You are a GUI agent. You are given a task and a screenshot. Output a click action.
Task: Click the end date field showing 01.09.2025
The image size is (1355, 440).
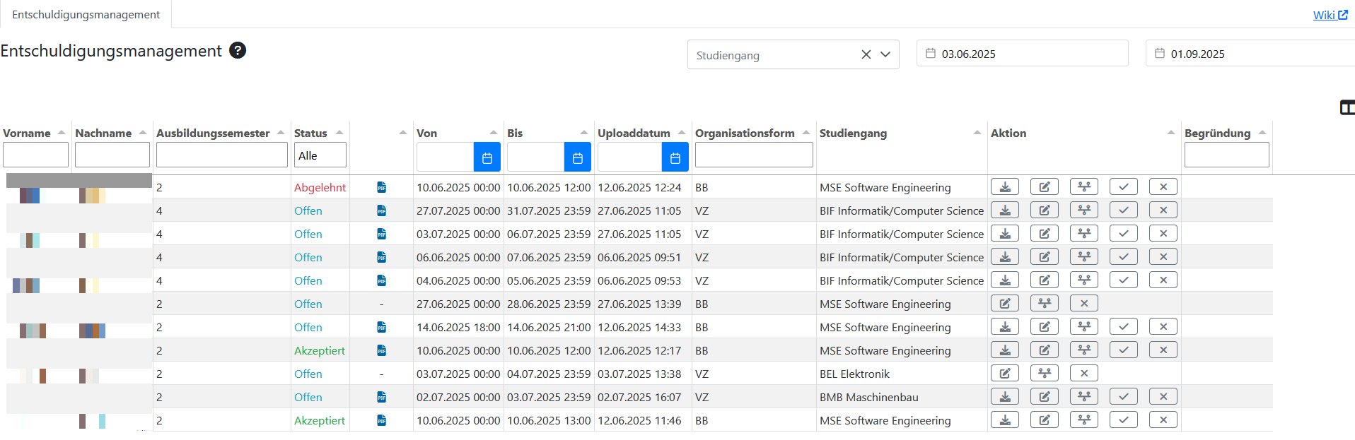pyautogui.click(x=1252, y=54)
